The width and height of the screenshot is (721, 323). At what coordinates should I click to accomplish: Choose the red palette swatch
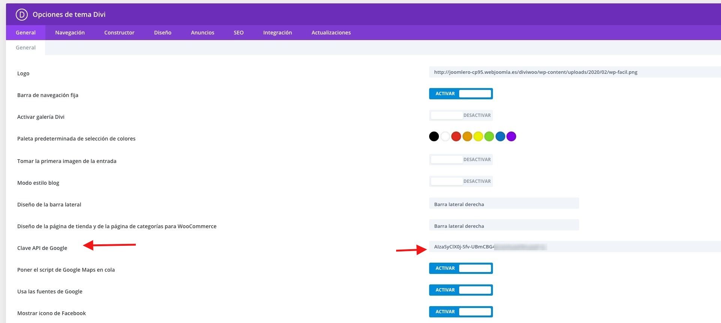click(x=456, y=136)
